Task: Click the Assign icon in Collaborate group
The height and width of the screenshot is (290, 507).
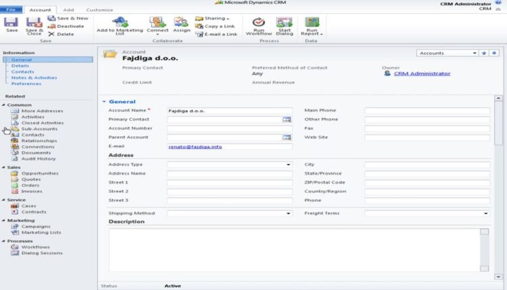Action: coord(181,24)
